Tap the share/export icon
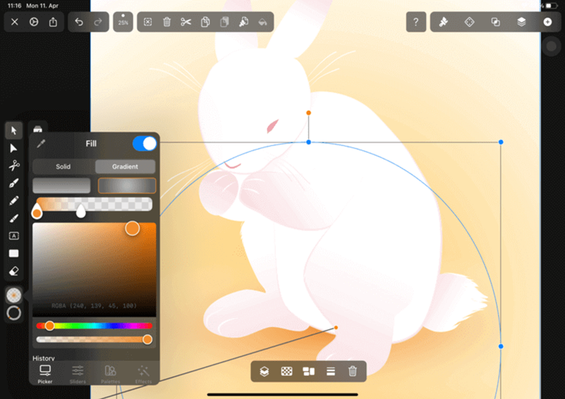565x399 pixels. coord(53,22)
